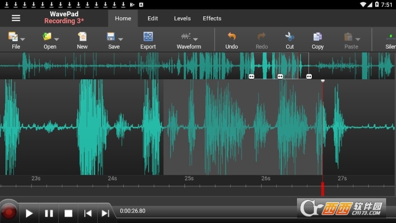Click the Save floppy disk icon
Screen dimensions: 396x223
(111, 37)
